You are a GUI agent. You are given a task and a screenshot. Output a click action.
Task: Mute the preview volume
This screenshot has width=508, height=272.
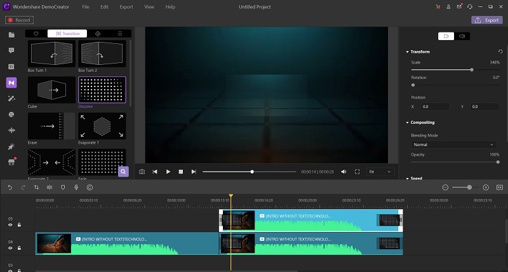[x=344, y=172]
